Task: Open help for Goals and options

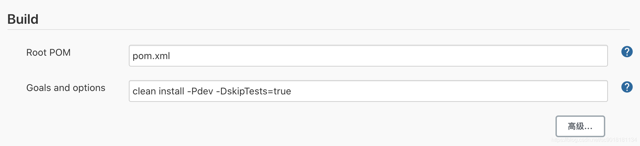Action: pyautogui.click(x=627, y=87)
